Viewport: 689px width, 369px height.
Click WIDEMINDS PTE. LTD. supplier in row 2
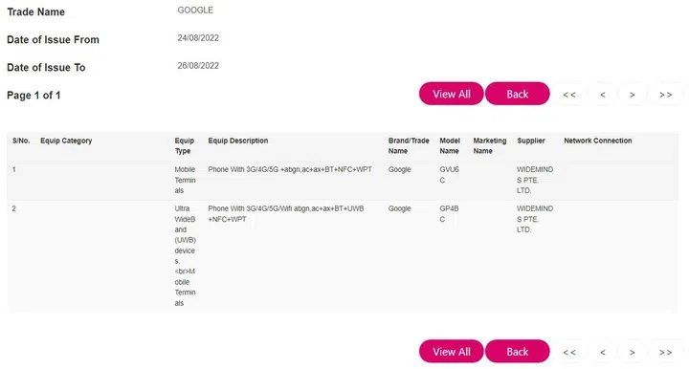535,219
